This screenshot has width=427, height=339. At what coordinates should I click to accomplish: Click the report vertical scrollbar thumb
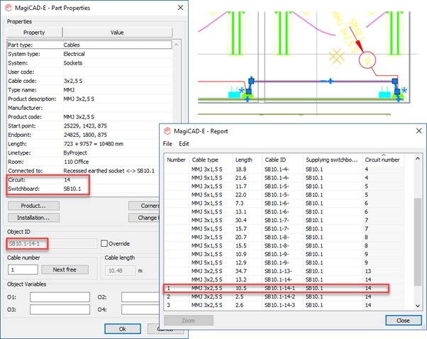pos(418,242)
